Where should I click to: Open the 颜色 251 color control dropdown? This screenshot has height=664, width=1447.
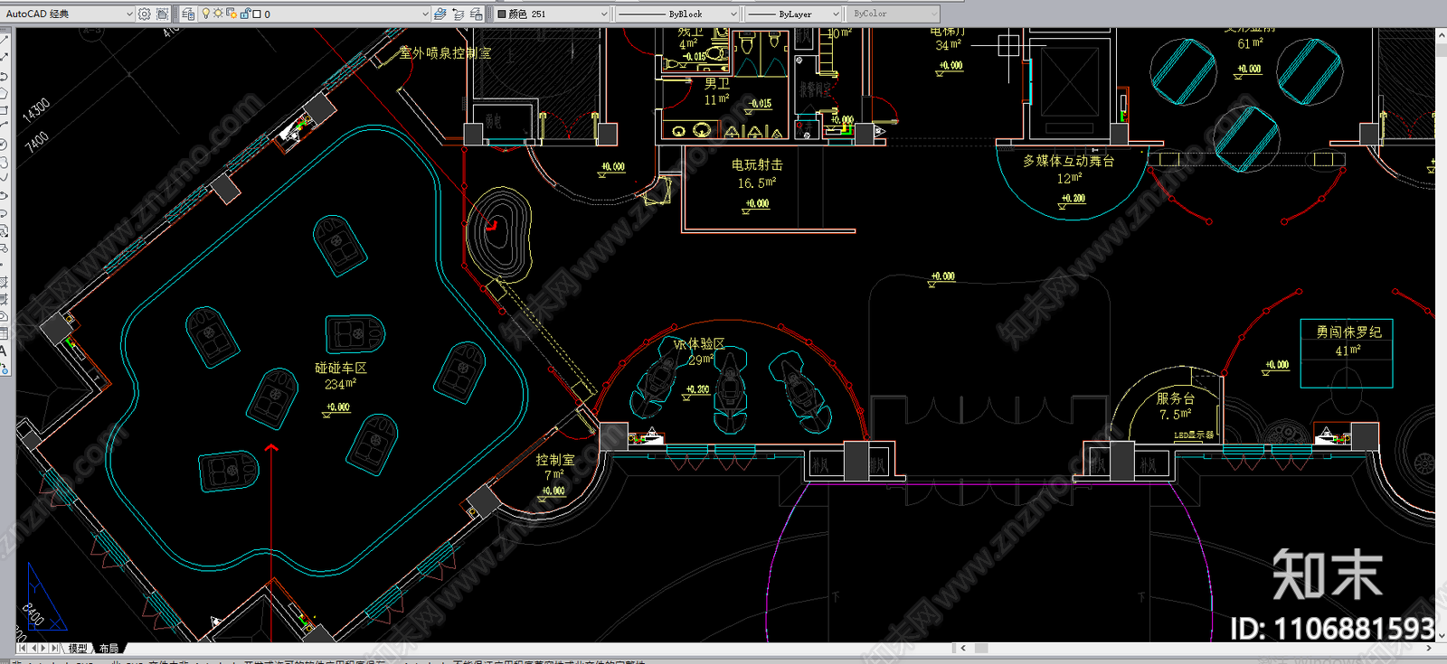(553, 14)
